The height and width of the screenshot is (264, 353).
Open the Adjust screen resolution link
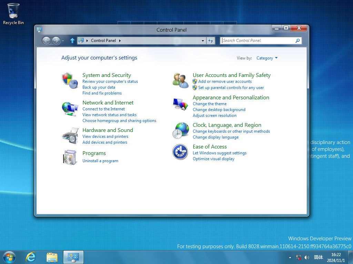coord(214,115)
